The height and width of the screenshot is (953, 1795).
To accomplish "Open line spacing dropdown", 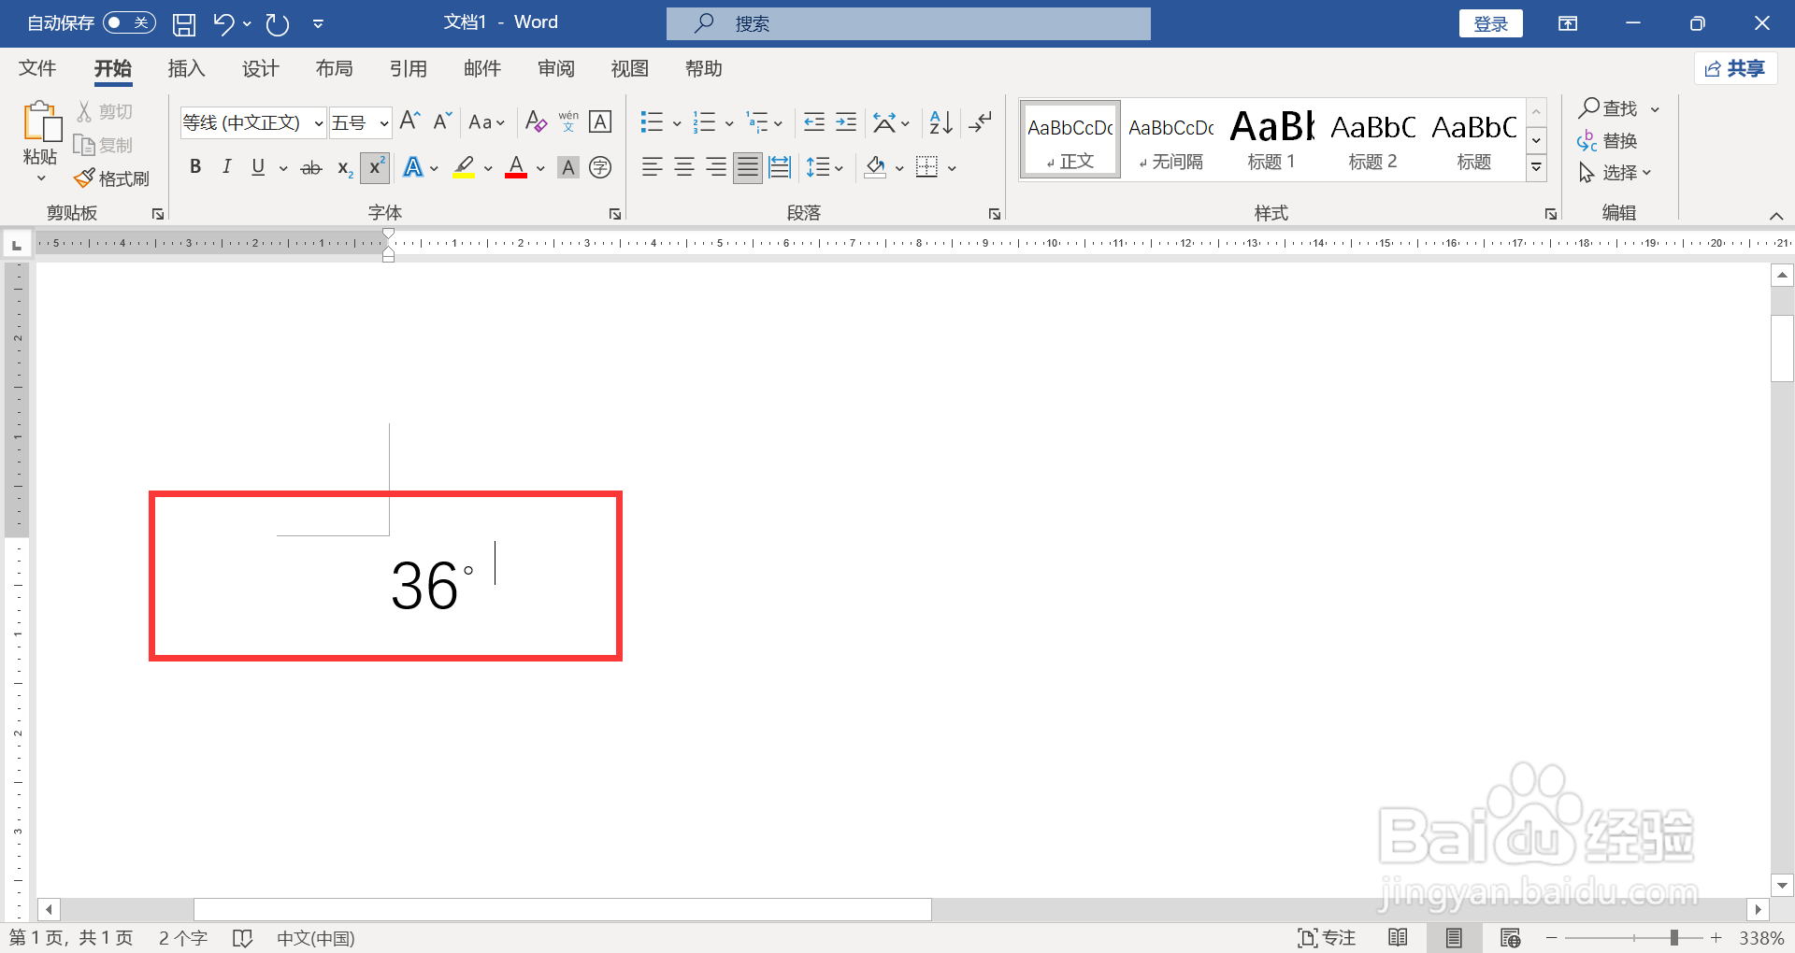I will tap(826, 167).
